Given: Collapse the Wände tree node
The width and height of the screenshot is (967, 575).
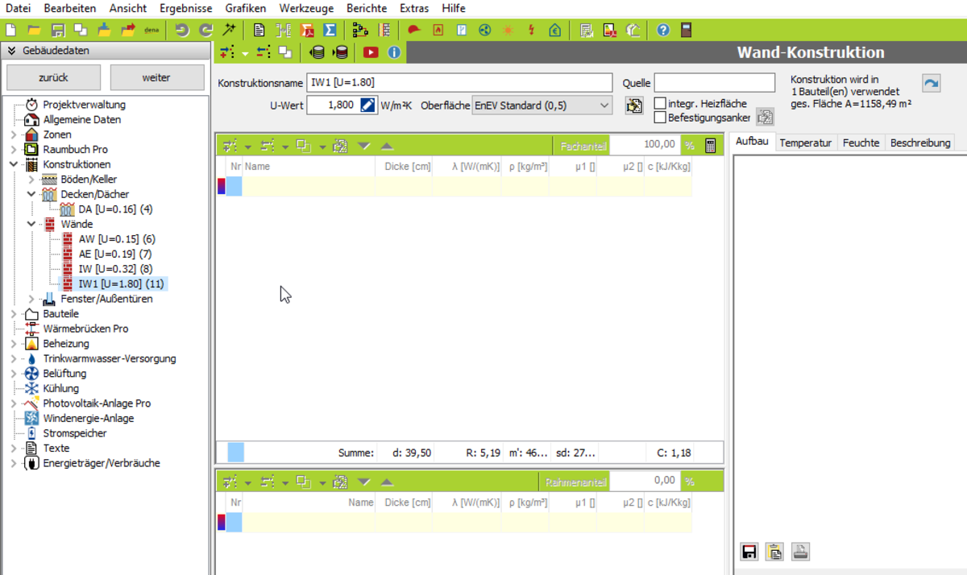Looking at the screenshot, I should [x=31, y=224].
